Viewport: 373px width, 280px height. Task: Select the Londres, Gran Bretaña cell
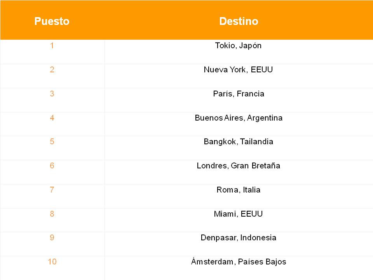tap(238, 166)
